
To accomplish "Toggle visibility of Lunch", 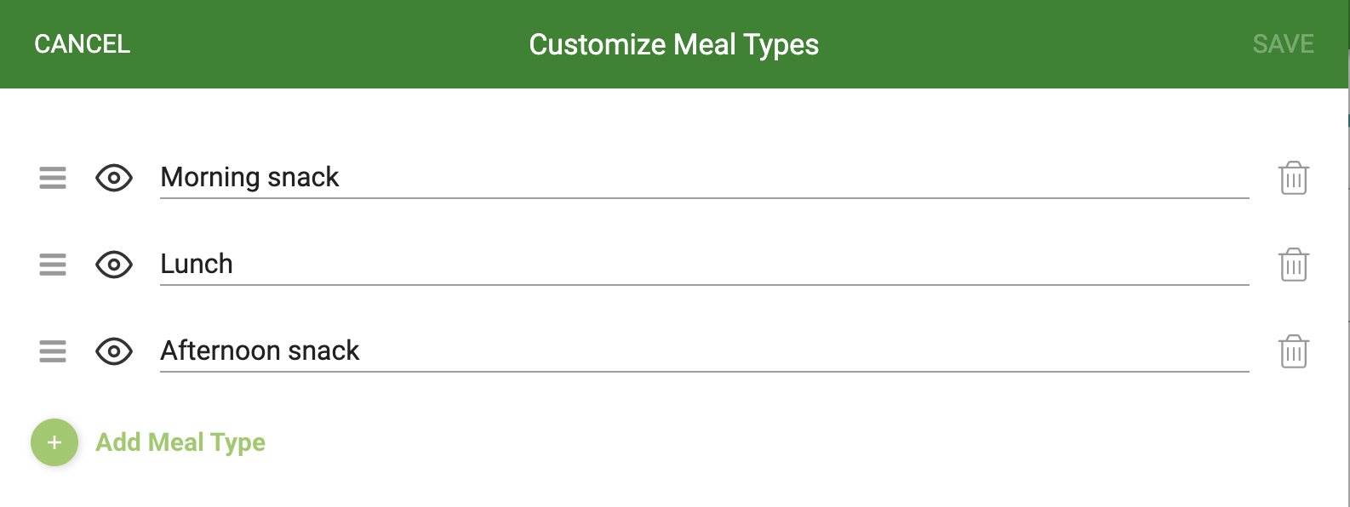I will (114, 265).
